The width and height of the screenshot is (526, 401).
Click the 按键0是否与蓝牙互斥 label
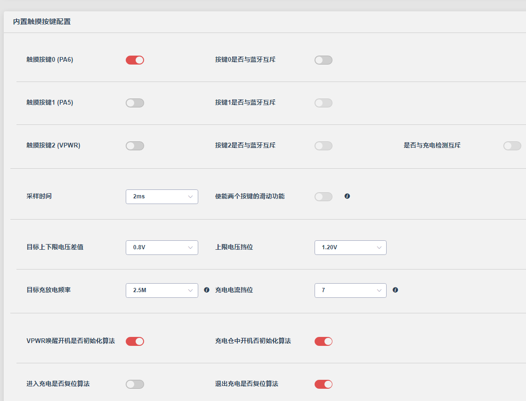pyautogui.click(x=245, y=60)
